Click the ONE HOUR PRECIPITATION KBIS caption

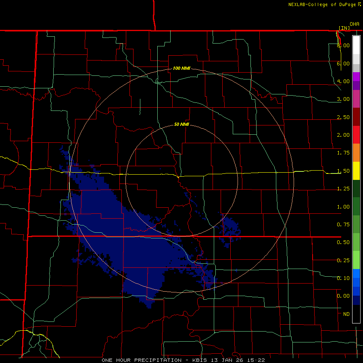[183, 360]
